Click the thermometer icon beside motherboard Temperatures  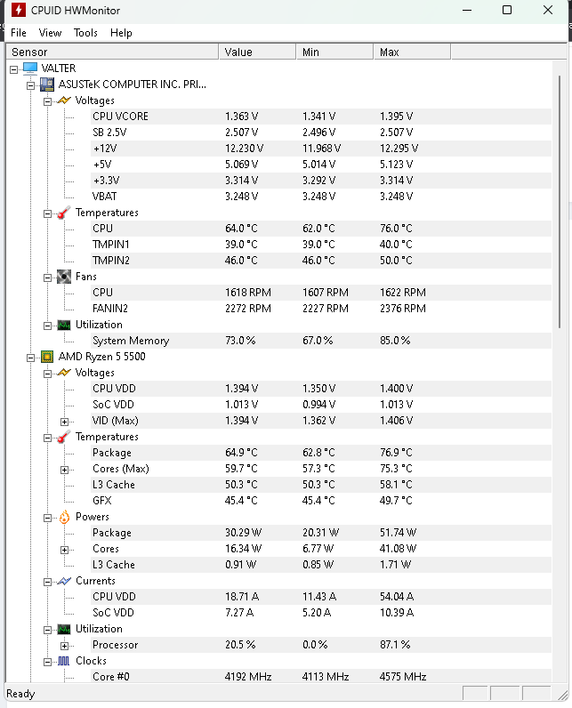[64, 213]
